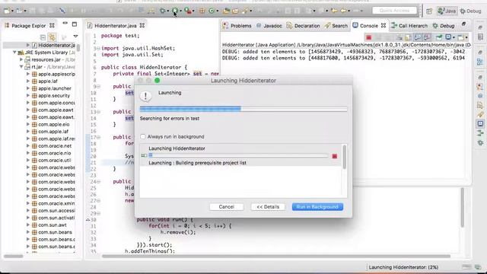Open the Run button dropdown arrow
The height and width of the screenshot is (274, 487).
tap(180, 11)
